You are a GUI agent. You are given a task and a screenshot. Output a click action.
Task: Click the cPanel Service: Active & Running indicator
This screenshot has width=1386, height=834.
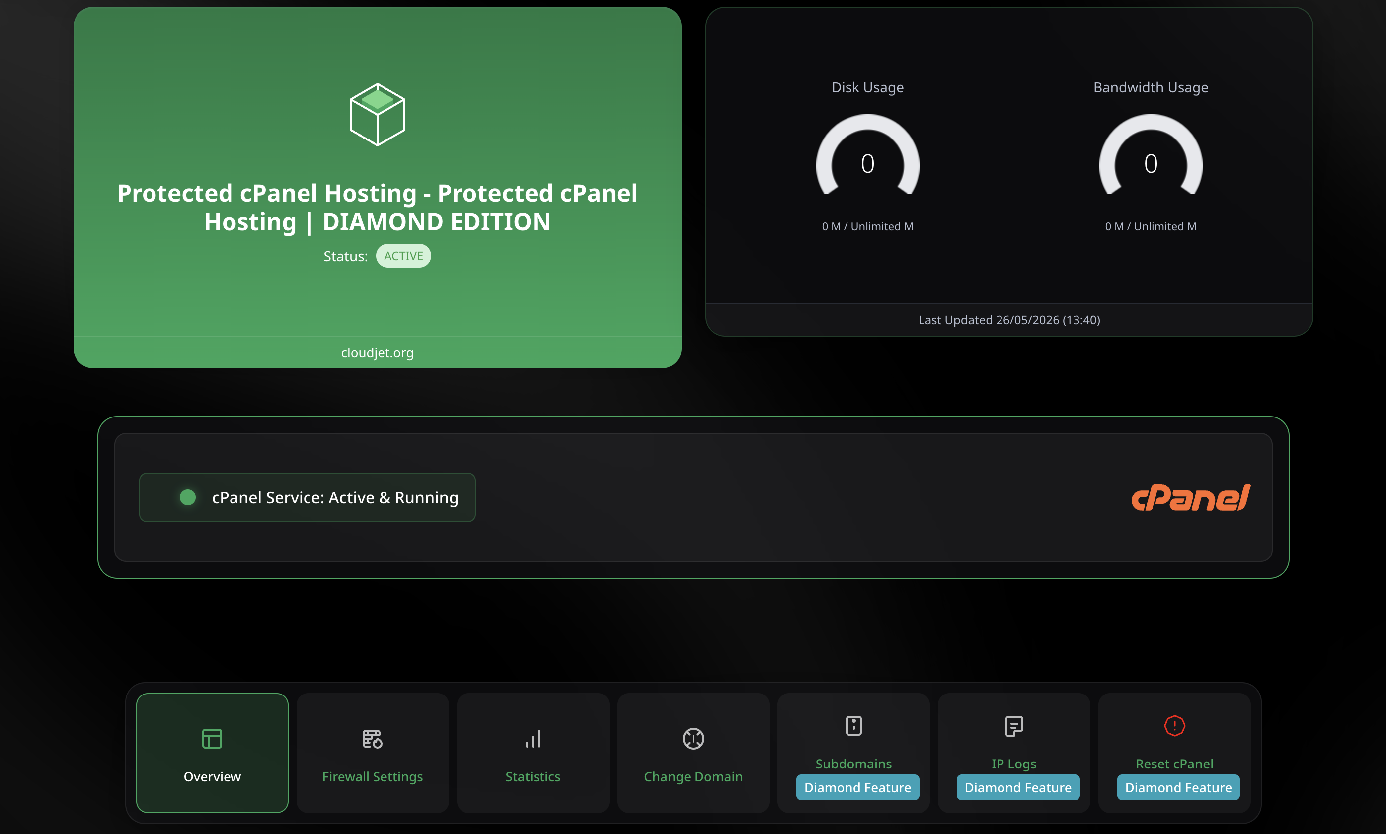pos(307,497)
